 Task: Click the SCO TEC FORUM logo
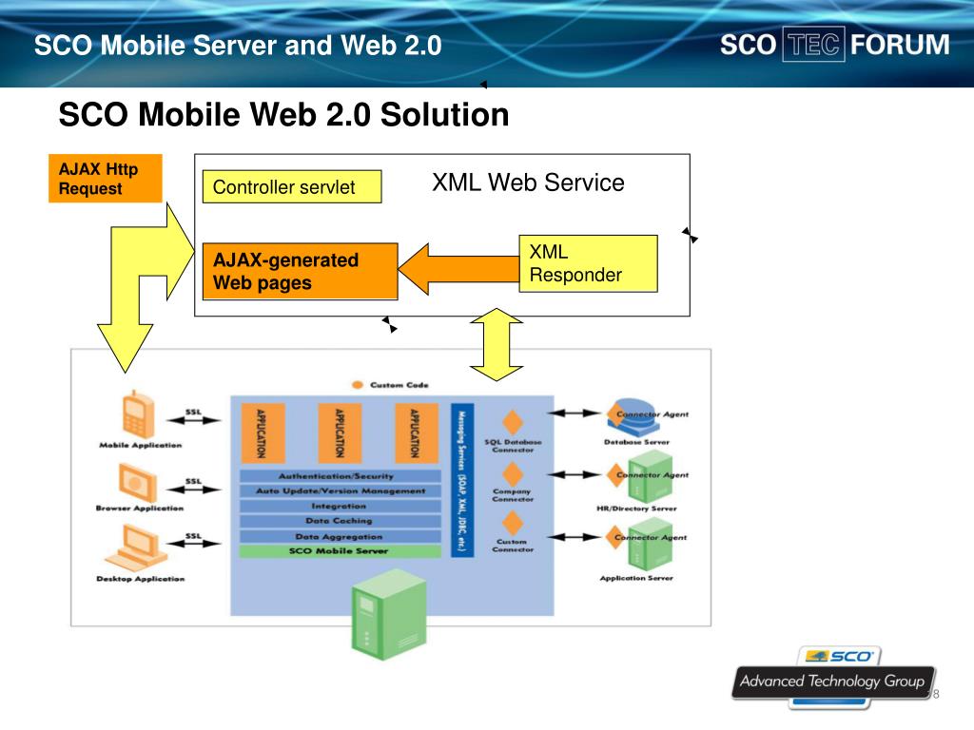point(834,45)
